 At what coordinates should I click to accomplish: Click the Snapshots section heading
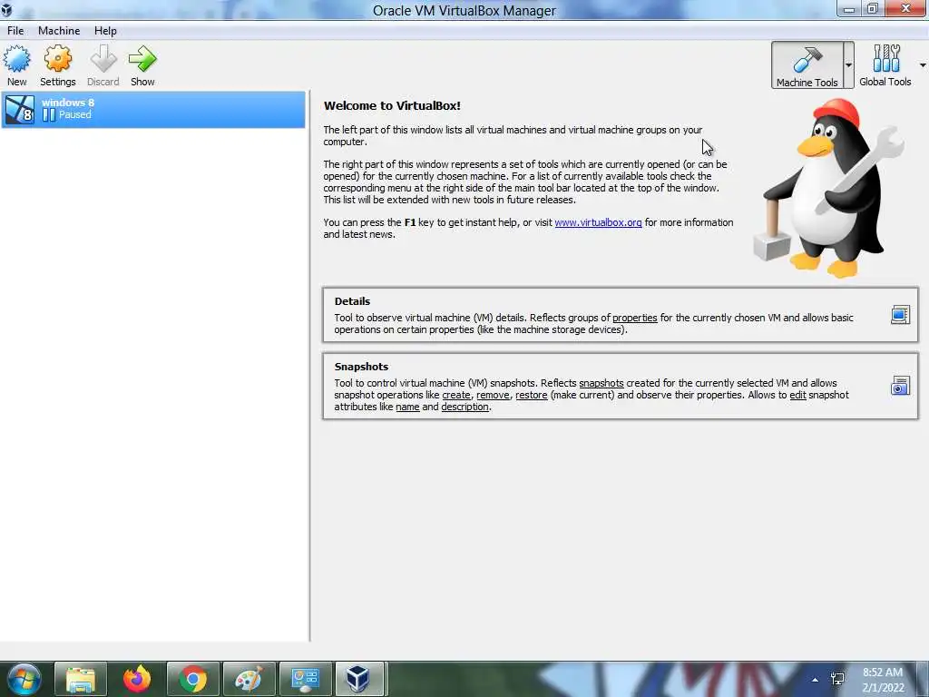361,367
